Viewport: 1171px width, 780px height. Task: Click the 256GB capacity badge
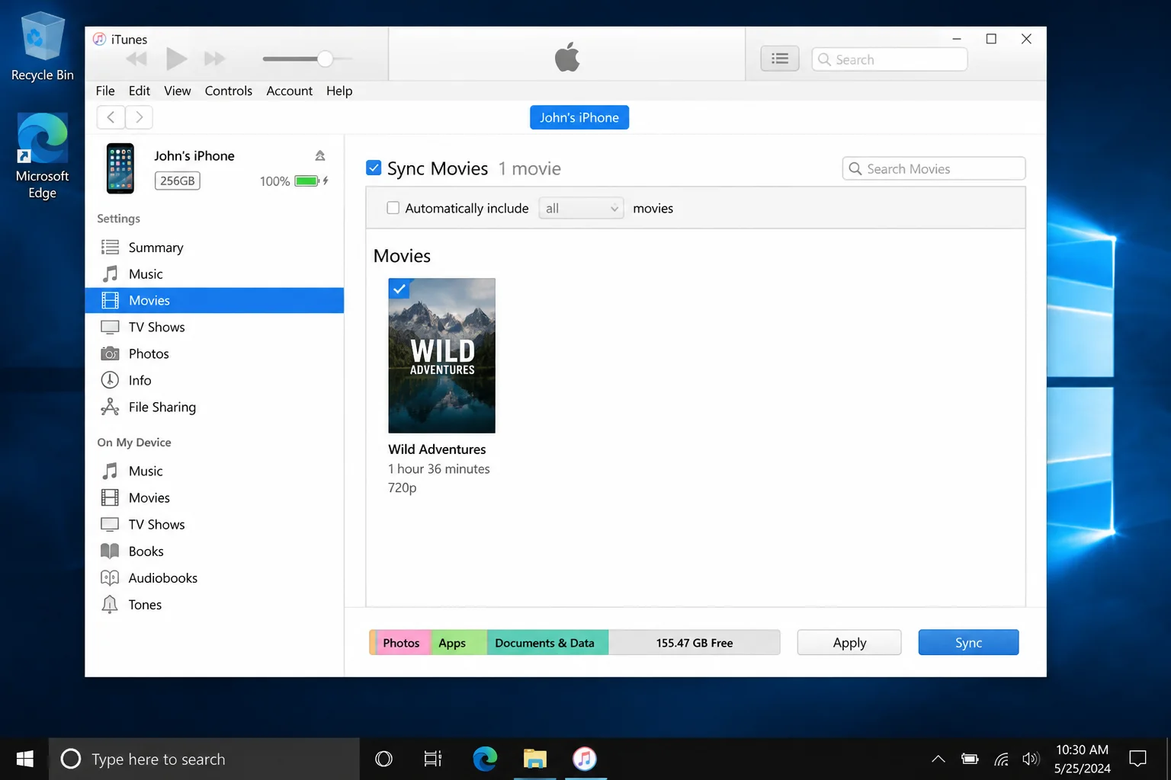177,181
